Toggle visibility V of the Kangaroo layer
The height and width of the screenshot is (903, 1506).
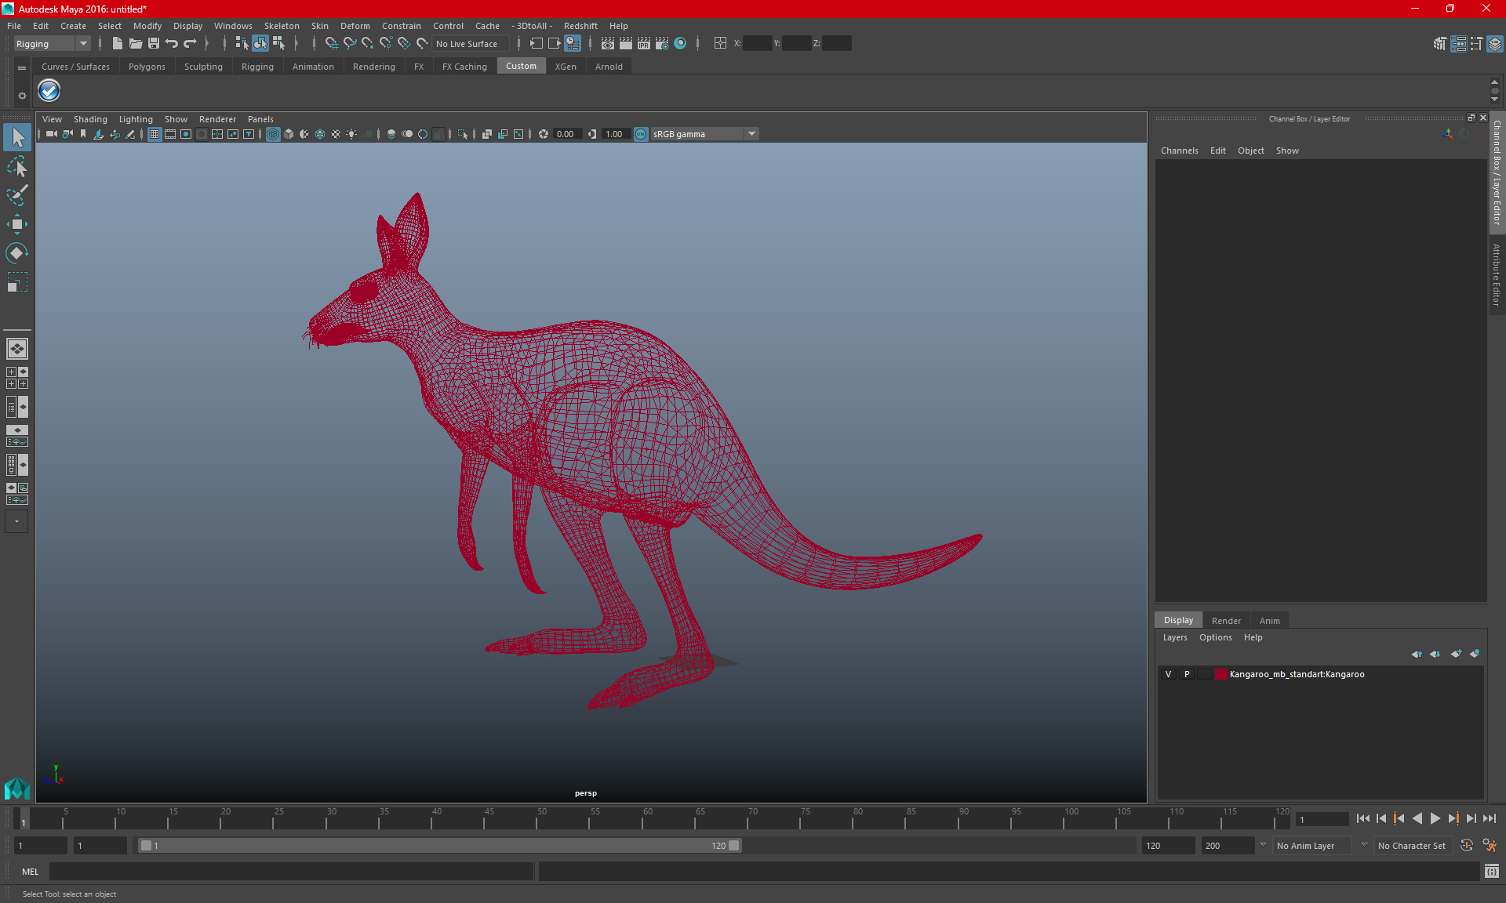pyautogui.click(x=1168, y=674)
